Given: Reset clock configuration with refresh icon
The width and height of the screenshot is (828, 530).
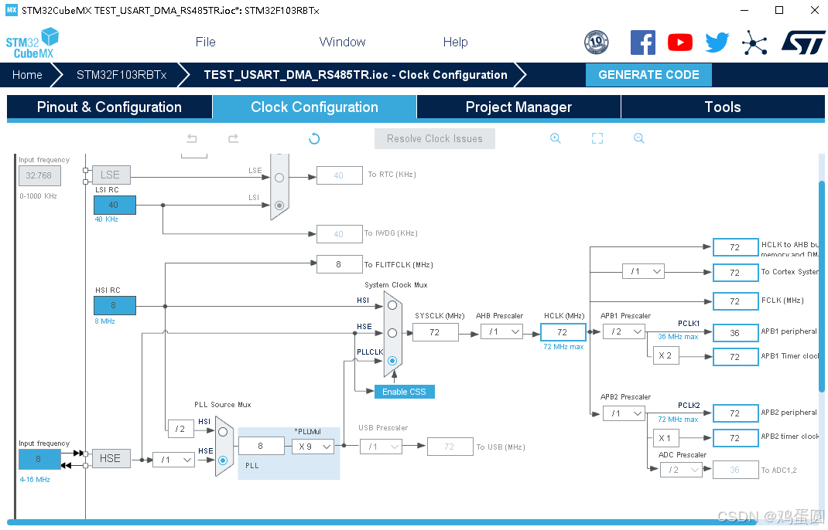Looking at the screenshot, I should pos(314,139).
